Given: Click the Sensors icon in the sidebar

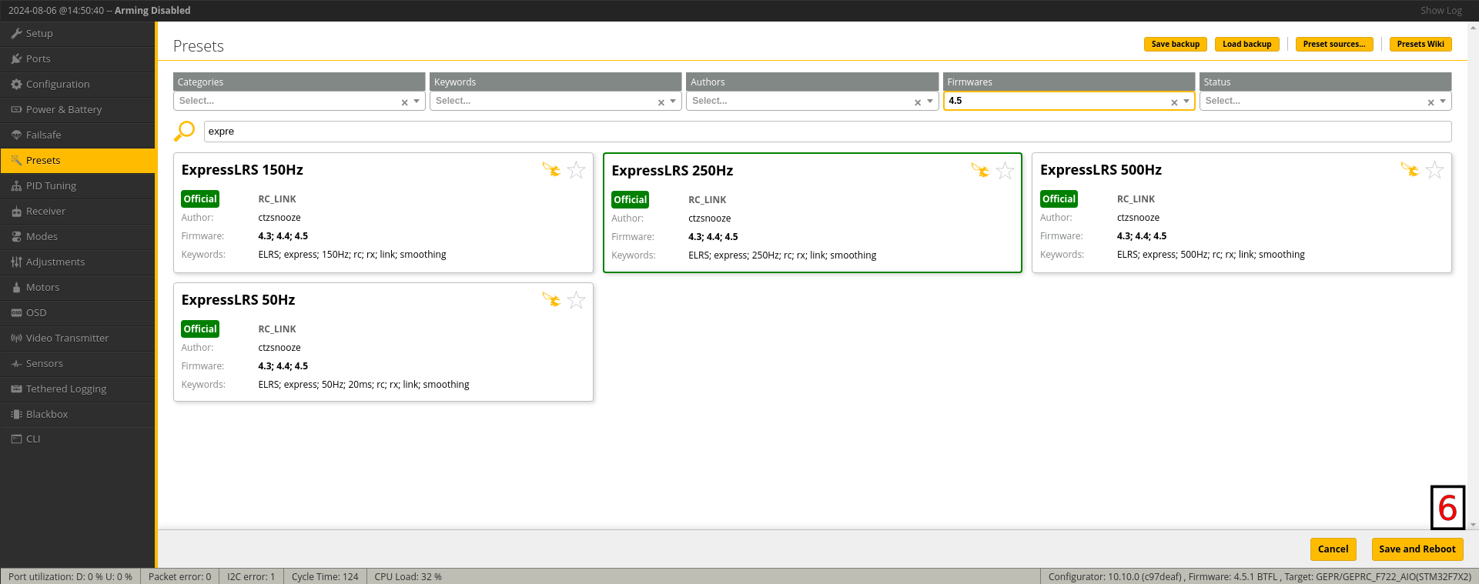Looking at the screenshot, I should click(16, 363).
